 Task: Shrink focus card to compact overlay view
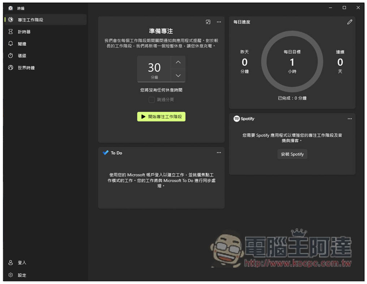[x=208, y=22]
